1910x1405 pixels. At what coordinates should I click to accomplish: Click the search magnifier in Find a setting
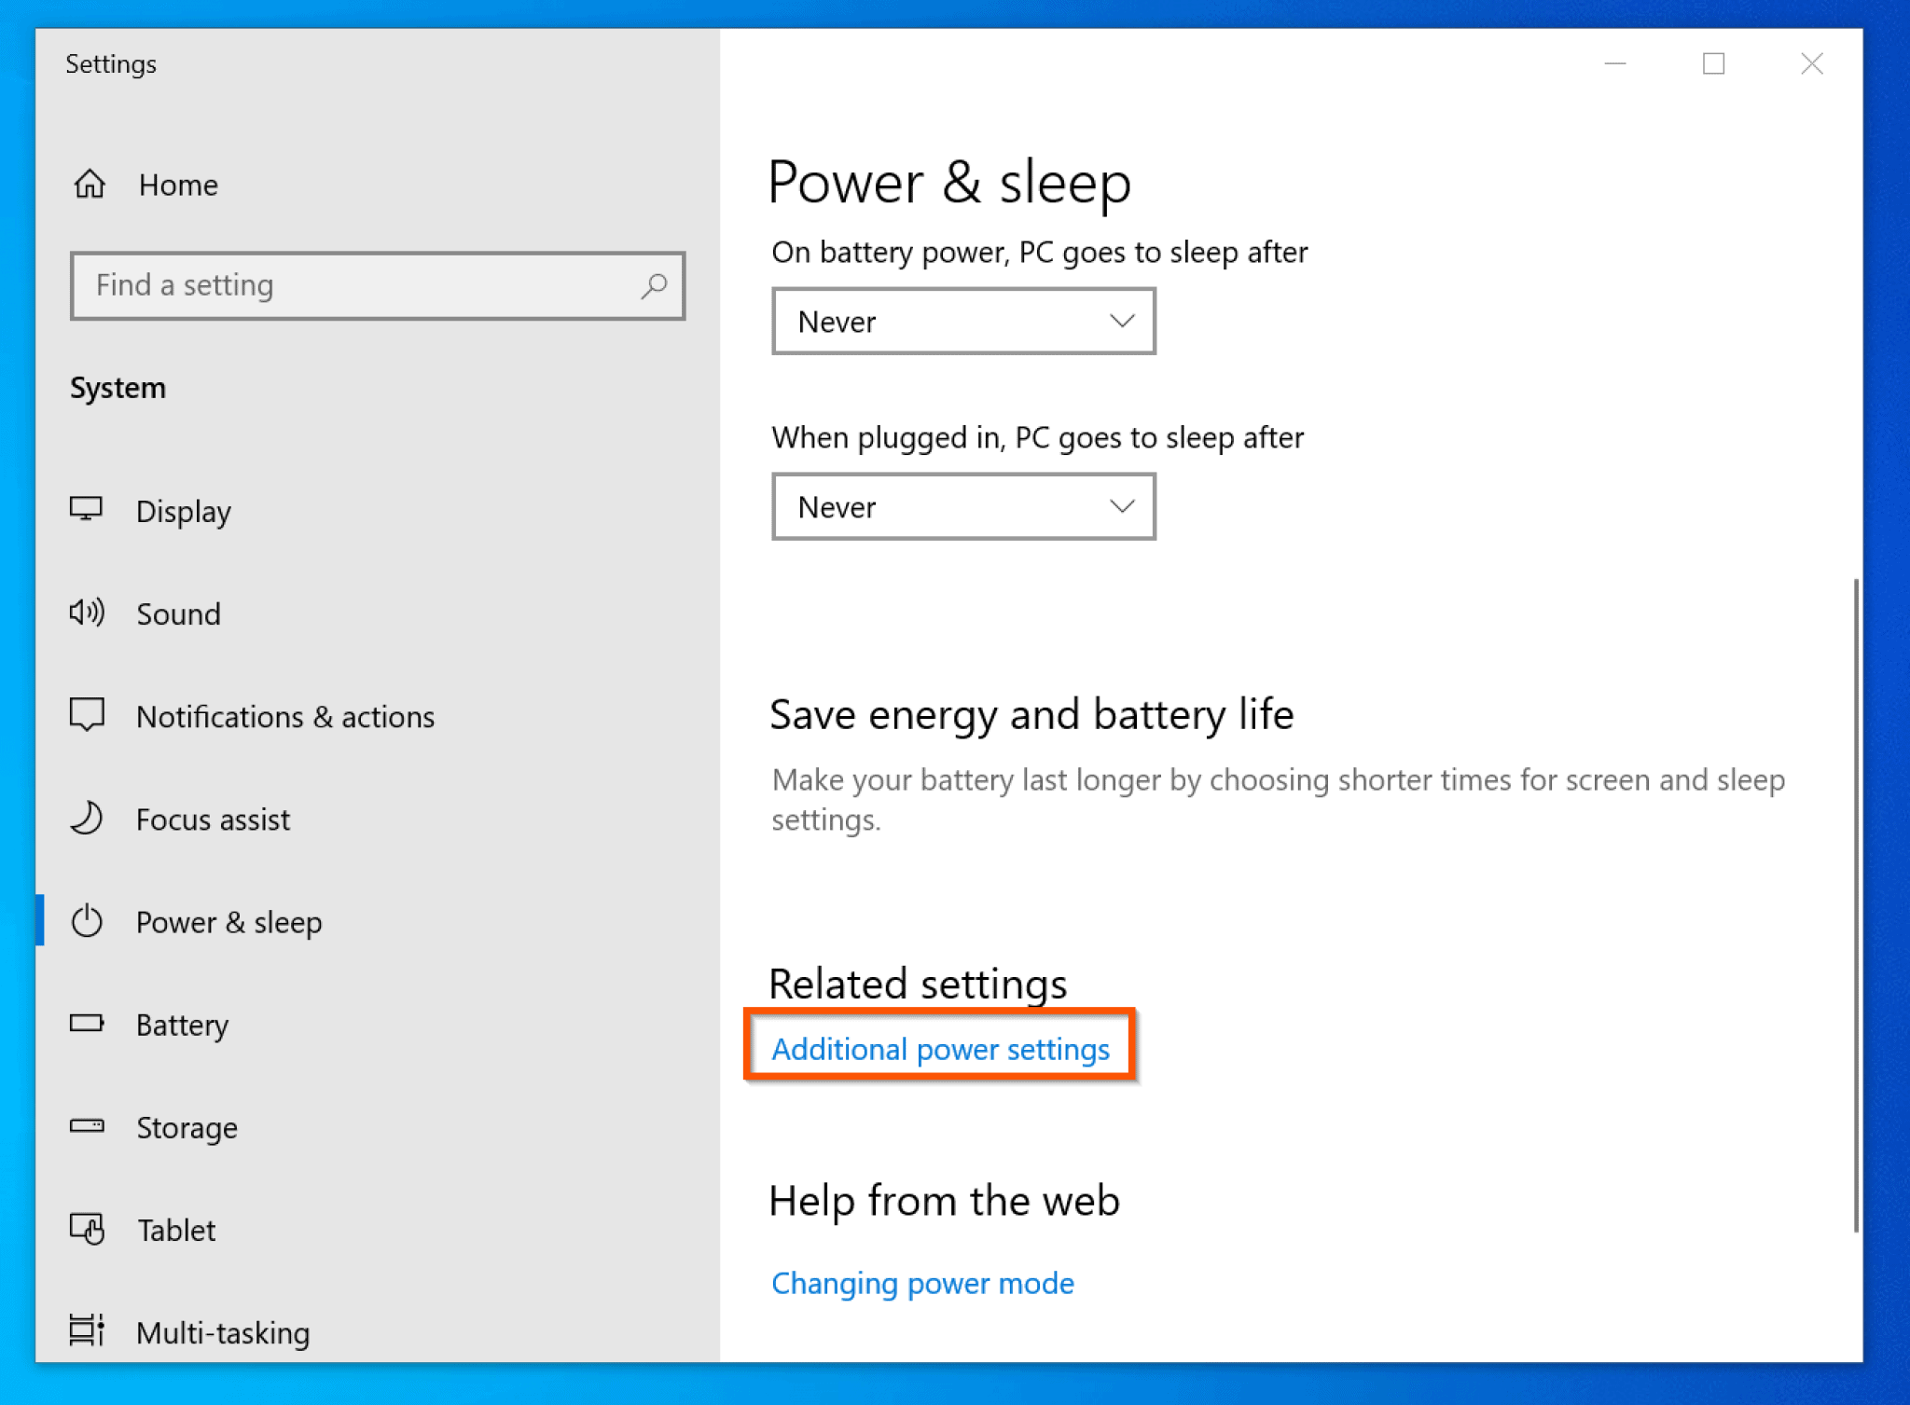click(x=655, y=285)
